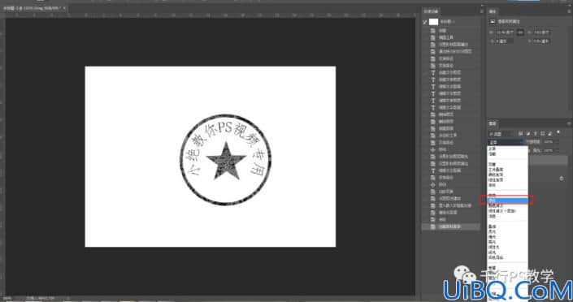Filter layers by type layer icon
Image resolution: width=573 pixels, height=302 pixels.
point(536,134)
